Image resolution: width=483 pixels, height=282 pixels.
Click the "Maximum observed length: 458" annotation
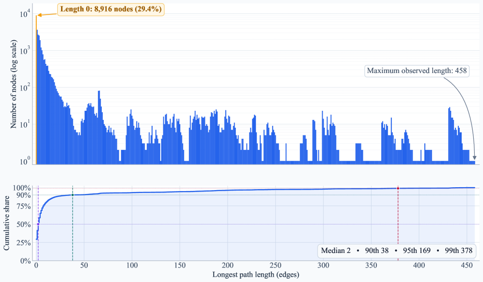[417, 71]
